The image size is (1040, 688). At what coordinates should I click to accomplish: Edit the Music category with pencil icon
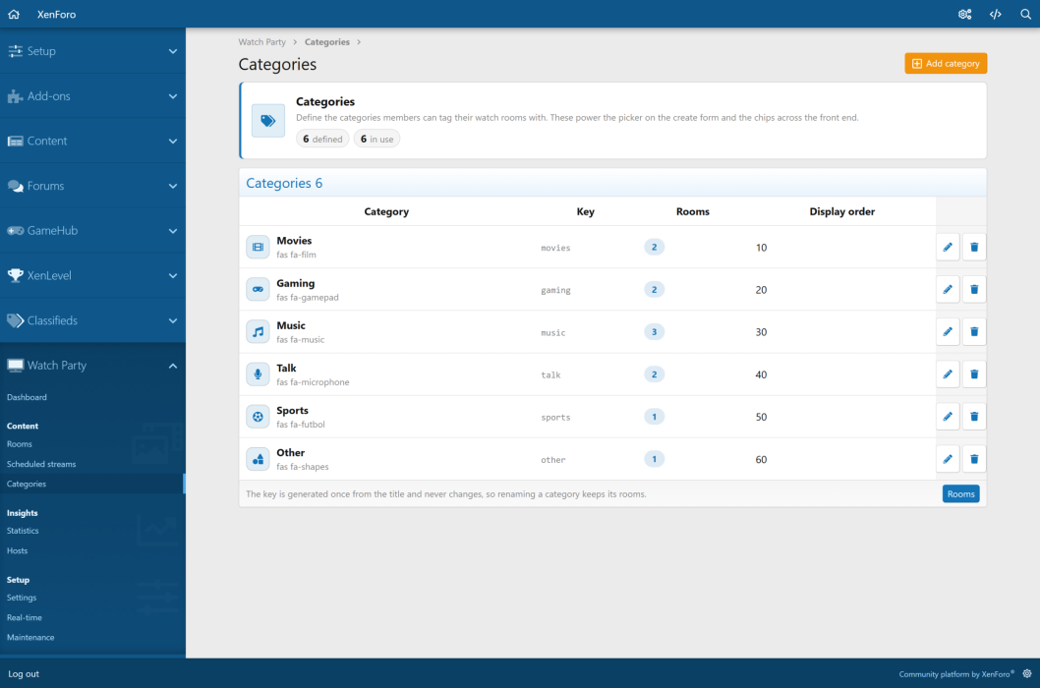tap(948, 332)
